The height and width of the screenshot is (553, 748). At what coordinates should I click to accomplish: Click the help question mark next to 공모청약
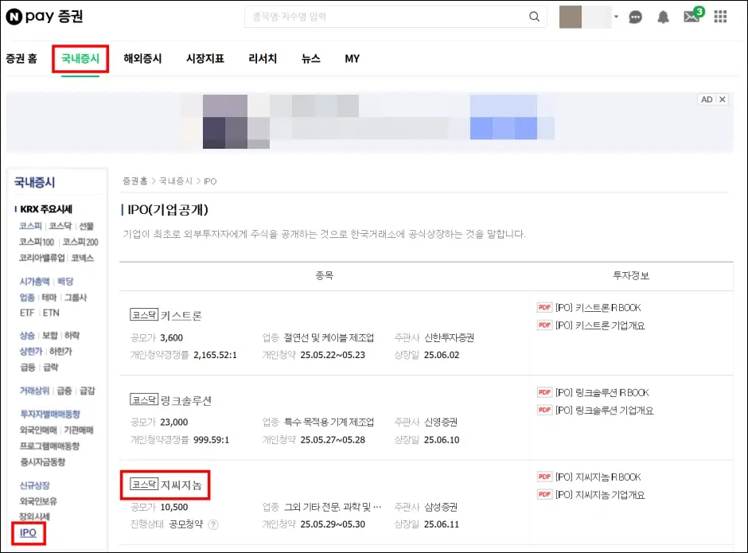click(213, 524)
